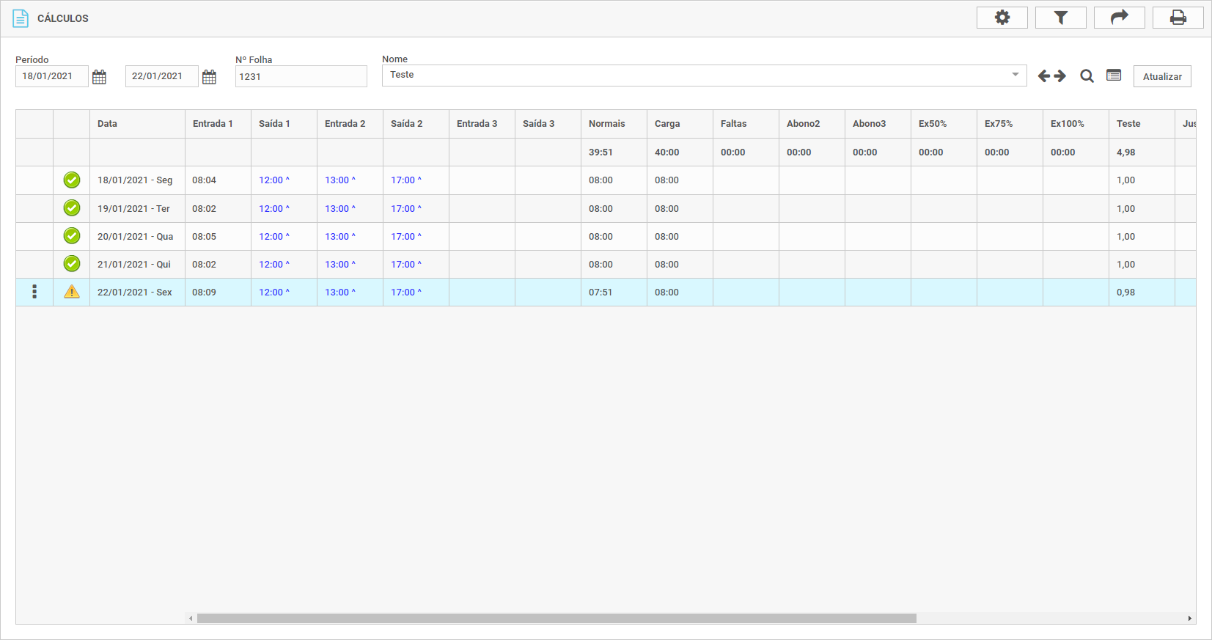Select Saída 1 time on 20/01/2021 row
This screenshot has width=1212, height=640.
click(271, 237)
